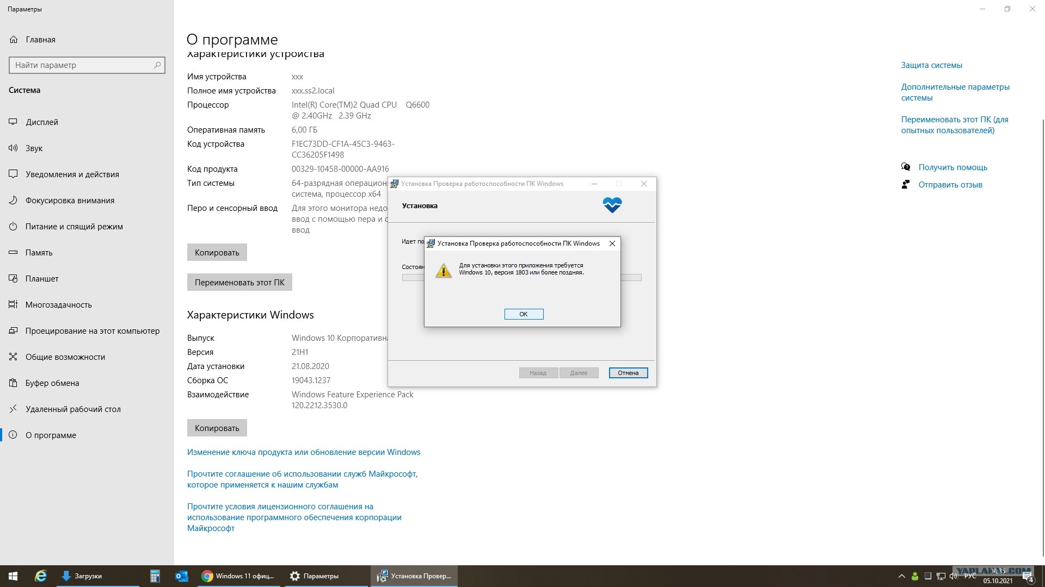Open Outlook from the taskbar
This screenshot has width=1045, height=587.
tap(182, 576)
